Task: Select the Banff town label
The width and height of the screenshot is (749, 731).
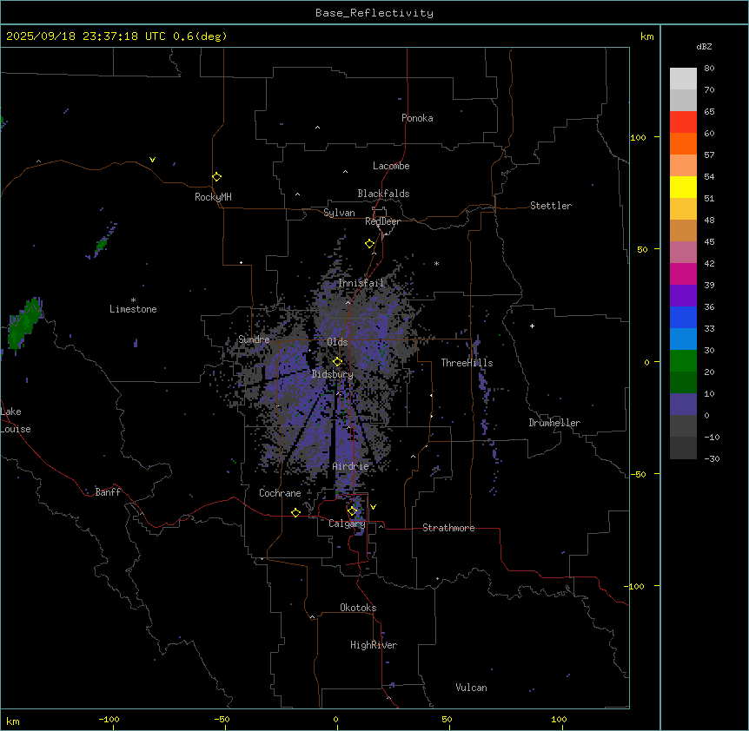Action: pos(108,492)
